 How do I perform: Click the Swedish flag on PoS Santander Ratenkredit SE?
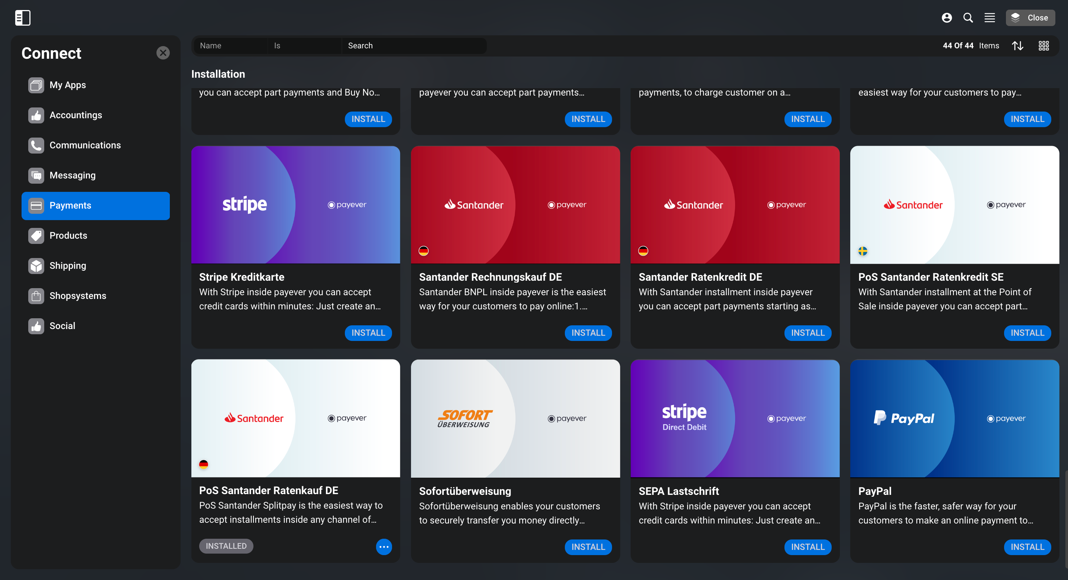coord(863,251)
